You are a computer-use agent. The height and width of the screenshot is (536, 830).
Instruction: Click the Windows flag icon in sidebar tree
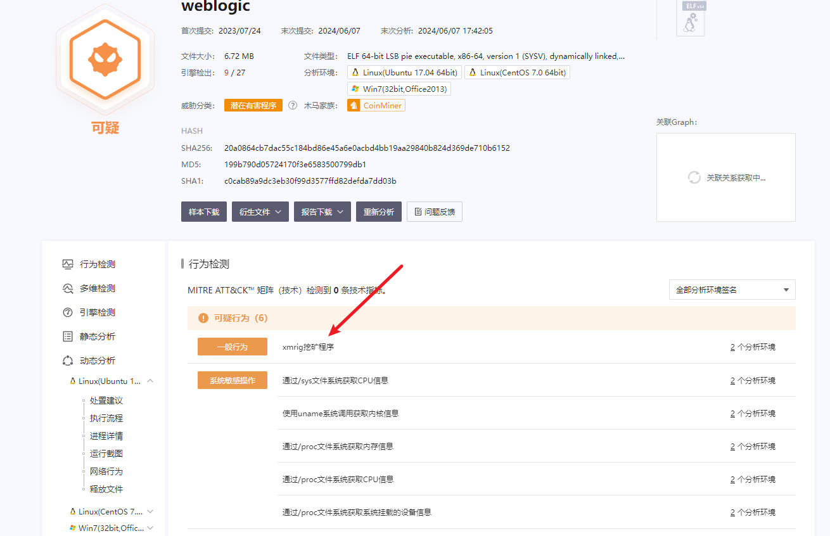click(73, 528)
